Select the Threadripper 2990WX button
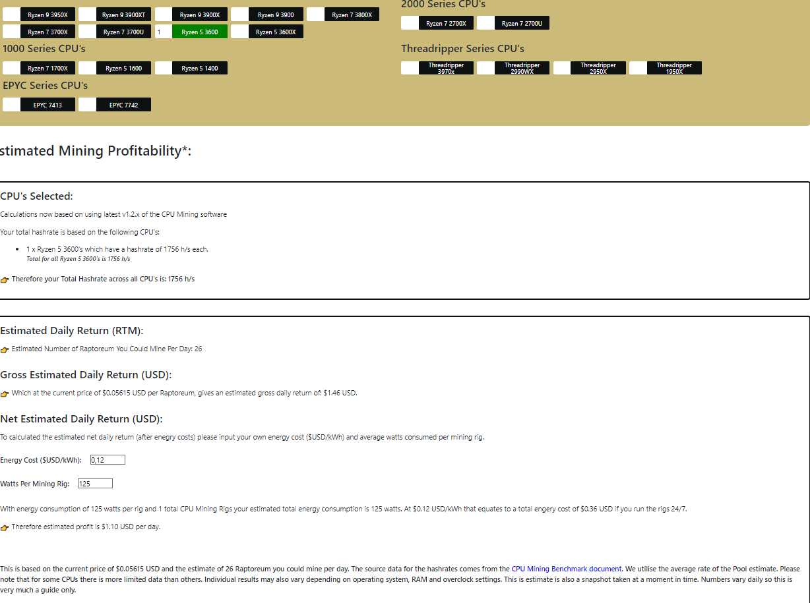 (x=522, y=68)
